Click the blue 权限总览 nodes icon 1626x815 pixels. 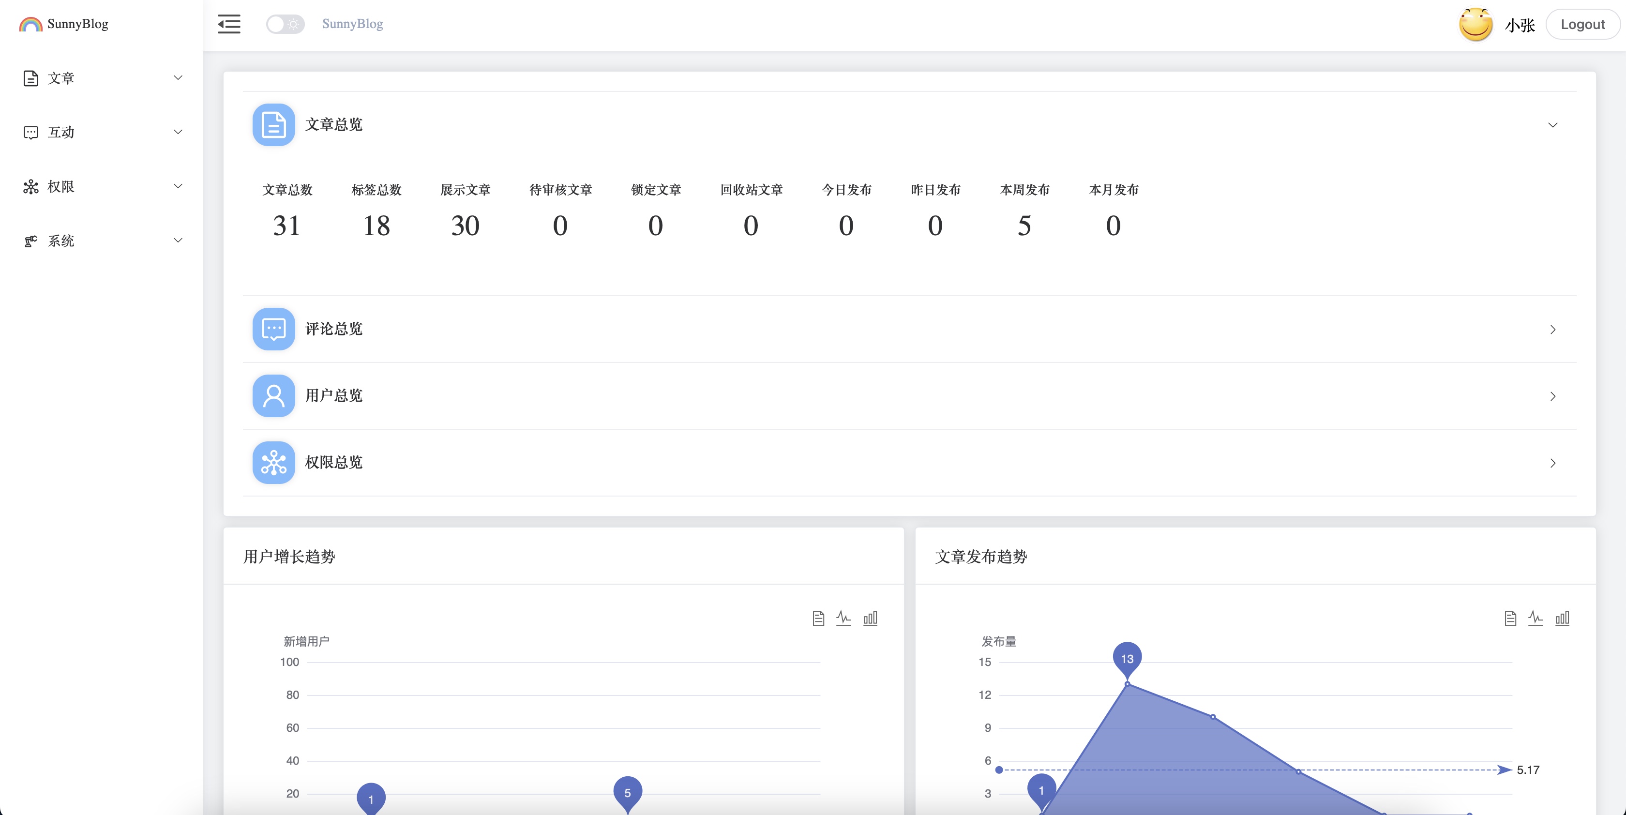point(273,463)
